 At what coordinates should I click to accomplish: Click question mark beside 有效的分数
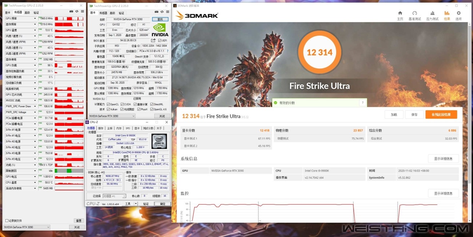(362, 103)
